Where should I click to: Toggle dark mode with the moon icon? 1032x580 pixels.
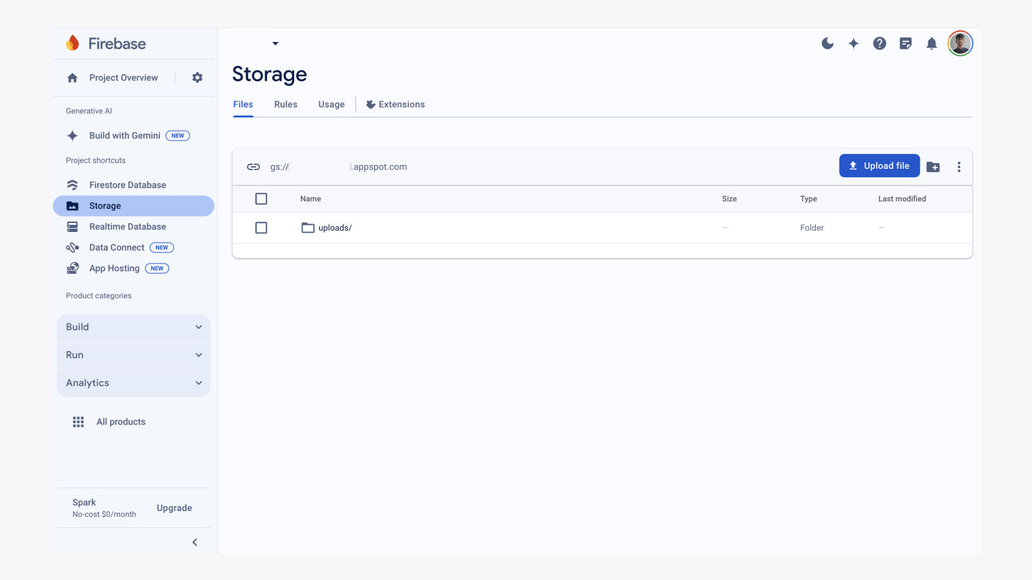(828, 43)
